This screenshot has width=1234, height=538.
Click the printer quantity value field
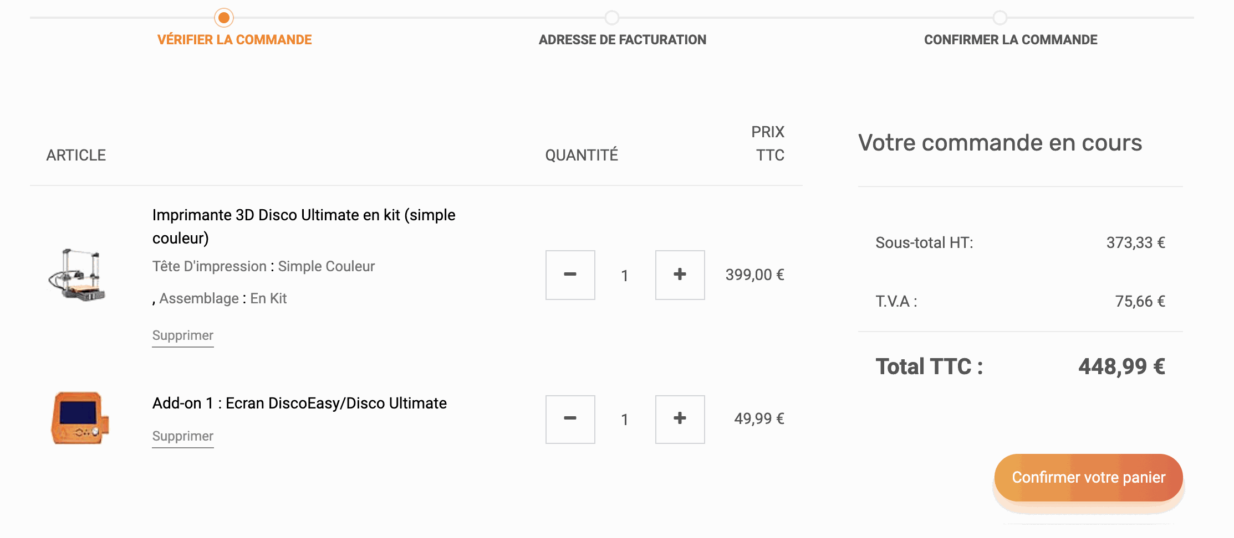coord(625,275)
